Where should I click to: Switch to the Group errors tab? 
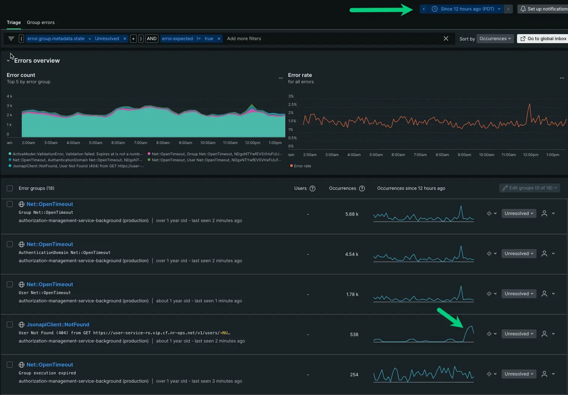(x=40, y=23)
